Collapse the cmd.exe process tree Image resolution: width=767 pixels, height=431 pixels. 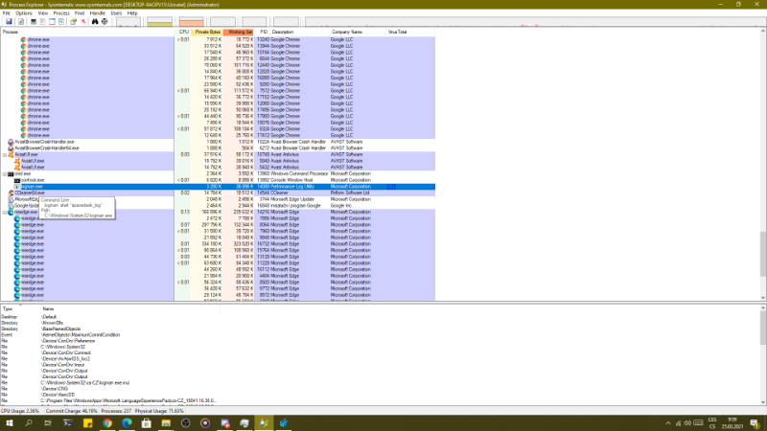click(x=5, y=173)
